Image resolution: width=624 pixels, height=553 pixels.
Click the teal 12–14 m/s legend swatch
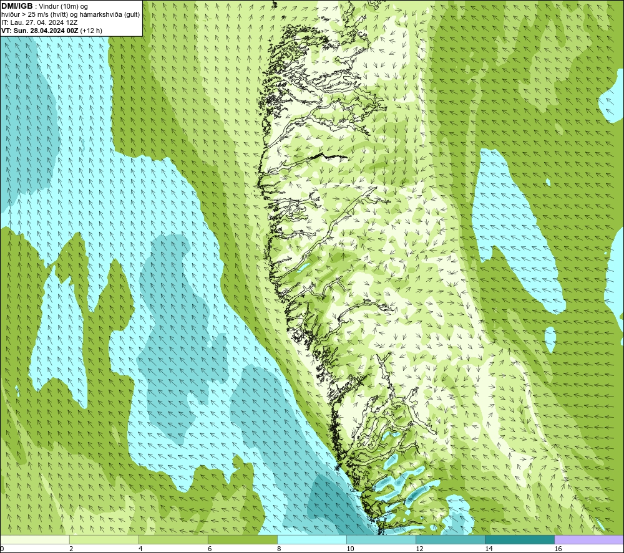click(x=450, y=539)
